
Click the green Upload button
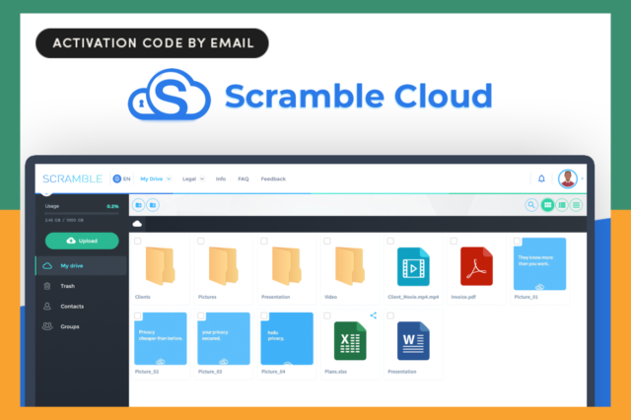(x=82, y=241)
